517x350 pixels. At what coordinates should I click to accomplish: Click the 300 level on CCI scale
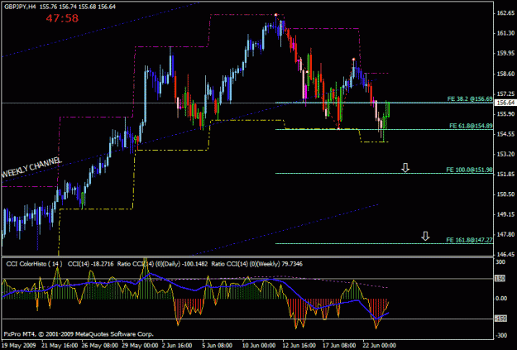[x=500, y=262]
